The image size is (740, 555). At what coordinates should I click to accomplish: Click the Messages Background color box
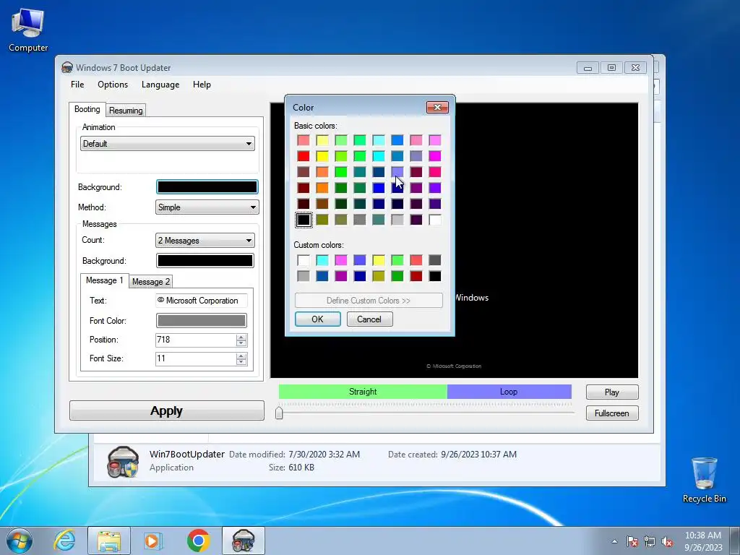click(x=205, y=260)
